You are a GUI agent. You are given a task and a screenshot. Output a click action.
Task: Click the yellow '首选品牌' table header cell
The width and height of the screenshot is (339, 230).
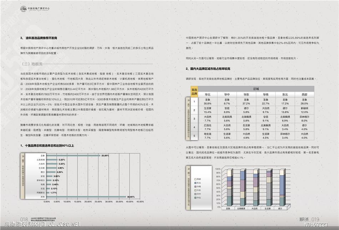pyautogui.click(x=194, y=91)
